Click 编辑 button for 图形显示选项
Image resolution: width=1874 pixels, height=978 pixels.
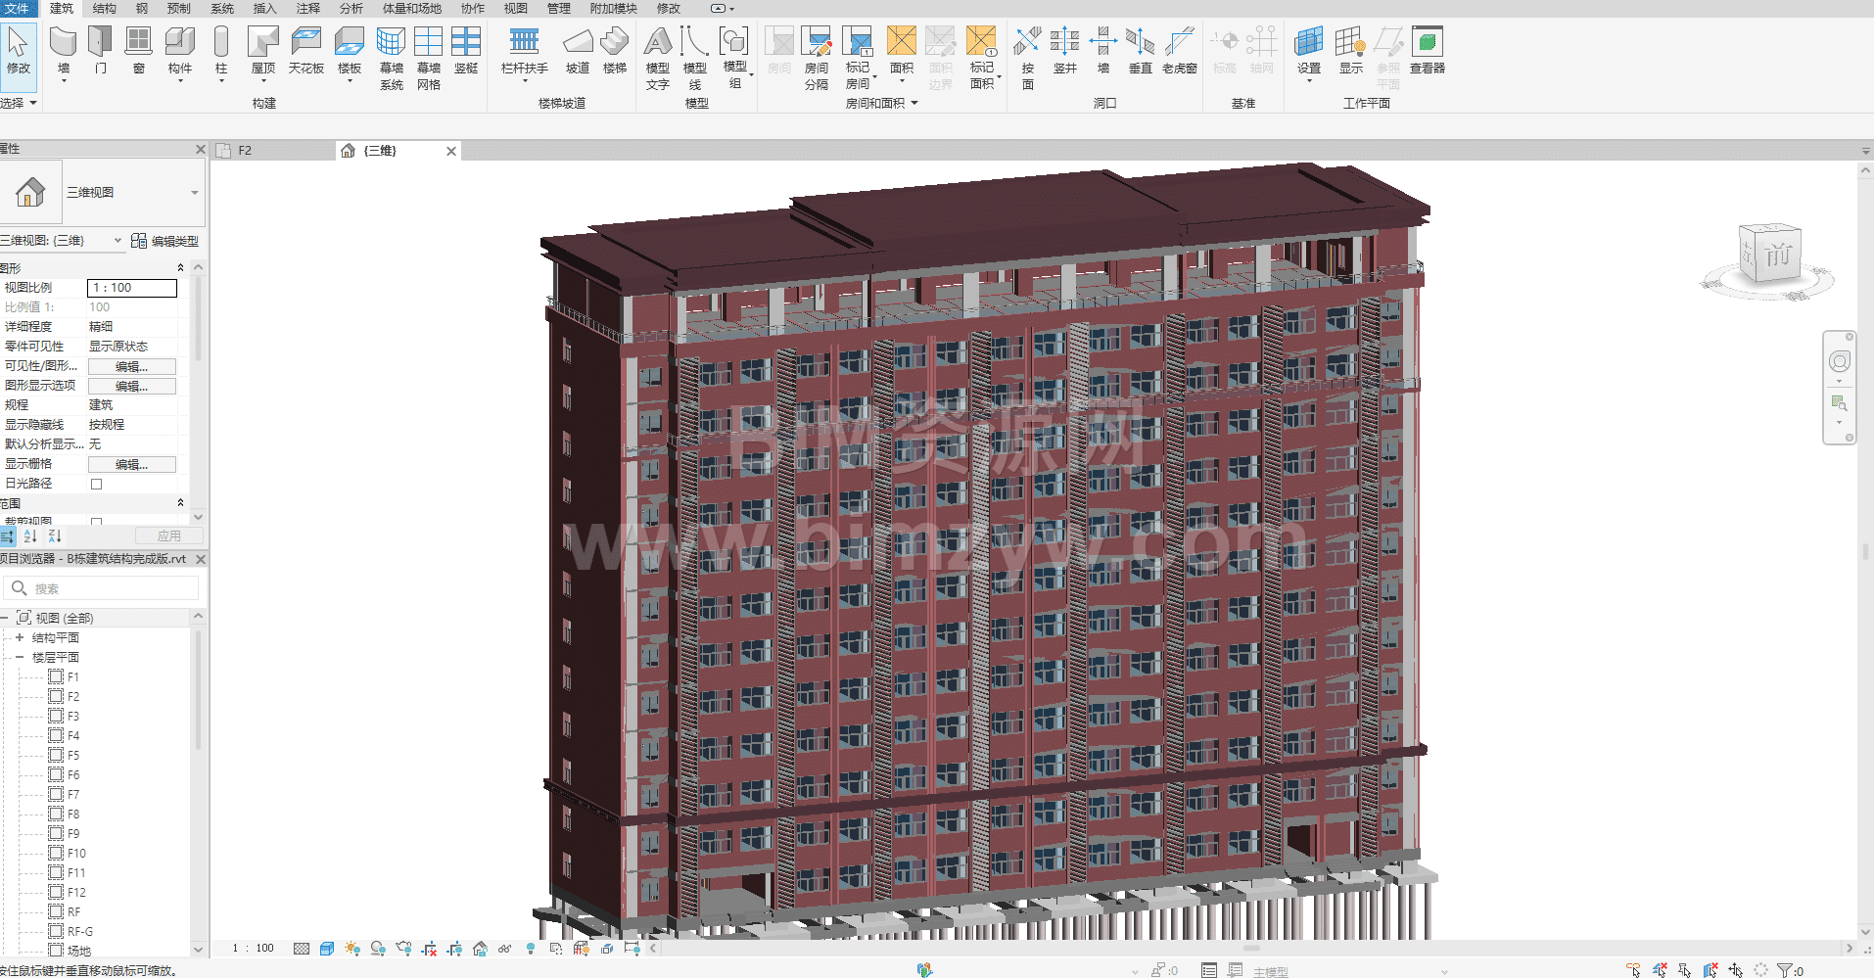tap(132, 386)
